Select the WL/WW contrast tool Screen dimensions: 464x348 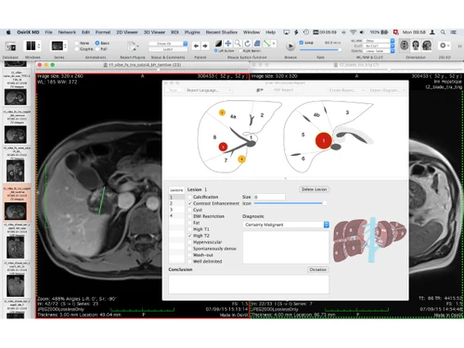tap(219, 44)
